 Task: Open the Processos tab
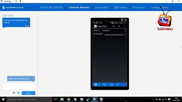(138, 7)
